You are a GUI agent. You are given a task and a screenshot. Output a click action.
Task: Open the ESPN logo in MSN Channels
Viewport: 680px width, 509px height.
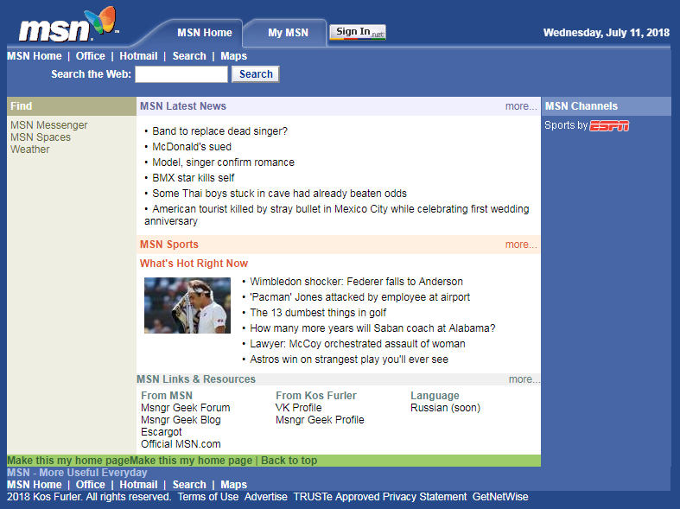609,125
